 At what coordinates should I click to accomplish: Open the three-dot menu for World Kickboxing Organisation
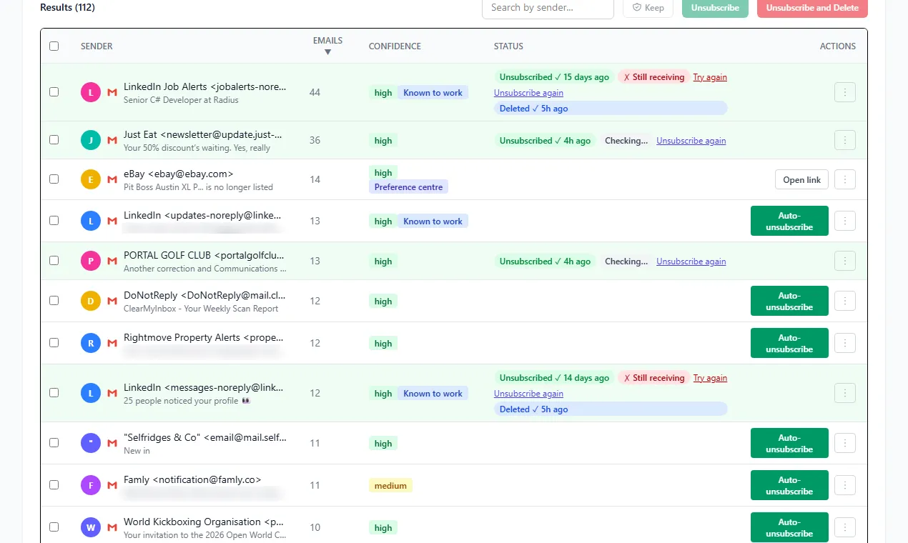[x=845, y=527]
